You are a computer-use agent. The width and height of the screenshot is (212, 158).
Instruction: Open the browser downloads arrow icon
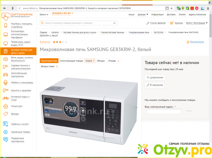tap(208, 8)
